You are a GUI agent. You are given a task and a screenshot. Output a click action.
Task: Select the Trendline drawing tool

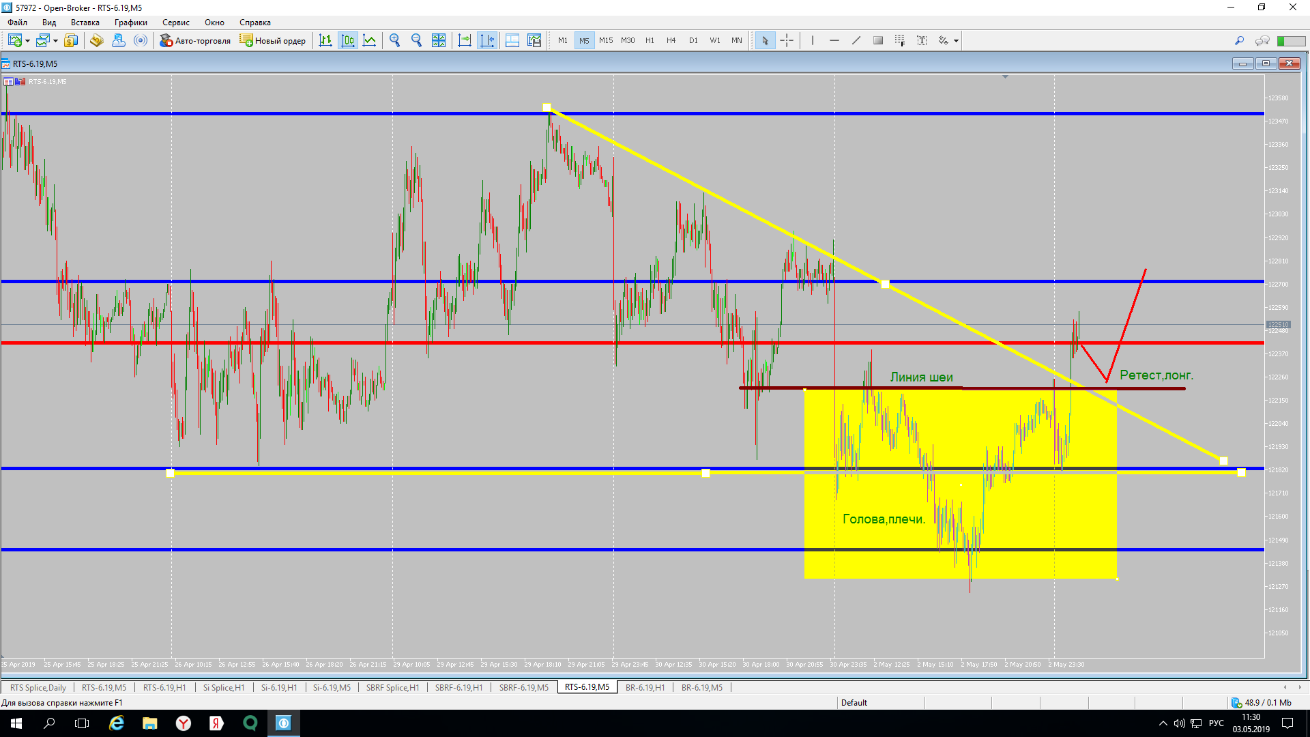[x=856, y=41]
